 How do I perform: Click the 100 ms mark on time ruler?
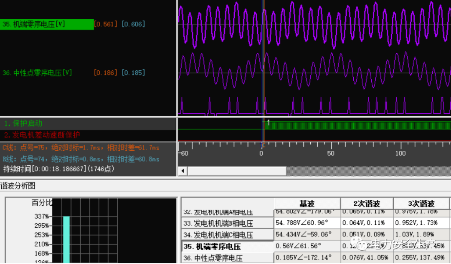coord(400,153)
